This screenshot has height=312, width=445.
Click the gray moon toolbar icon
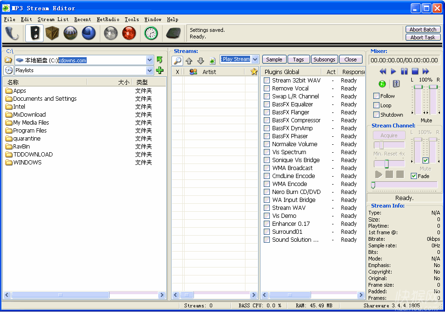click(111, 33)
